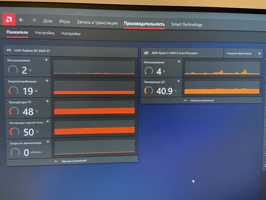
Task: Open Запись и трансляция tab
Action: 97,23
